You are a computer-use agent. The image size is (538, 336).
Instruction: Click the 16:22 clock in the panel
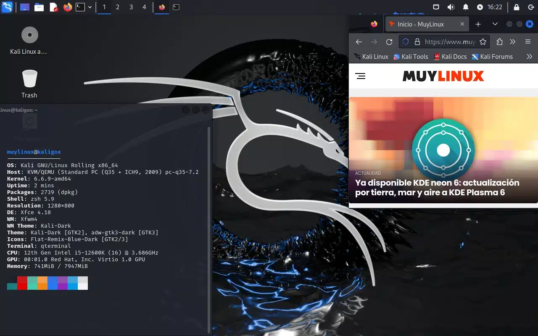[x=495, y=7]
